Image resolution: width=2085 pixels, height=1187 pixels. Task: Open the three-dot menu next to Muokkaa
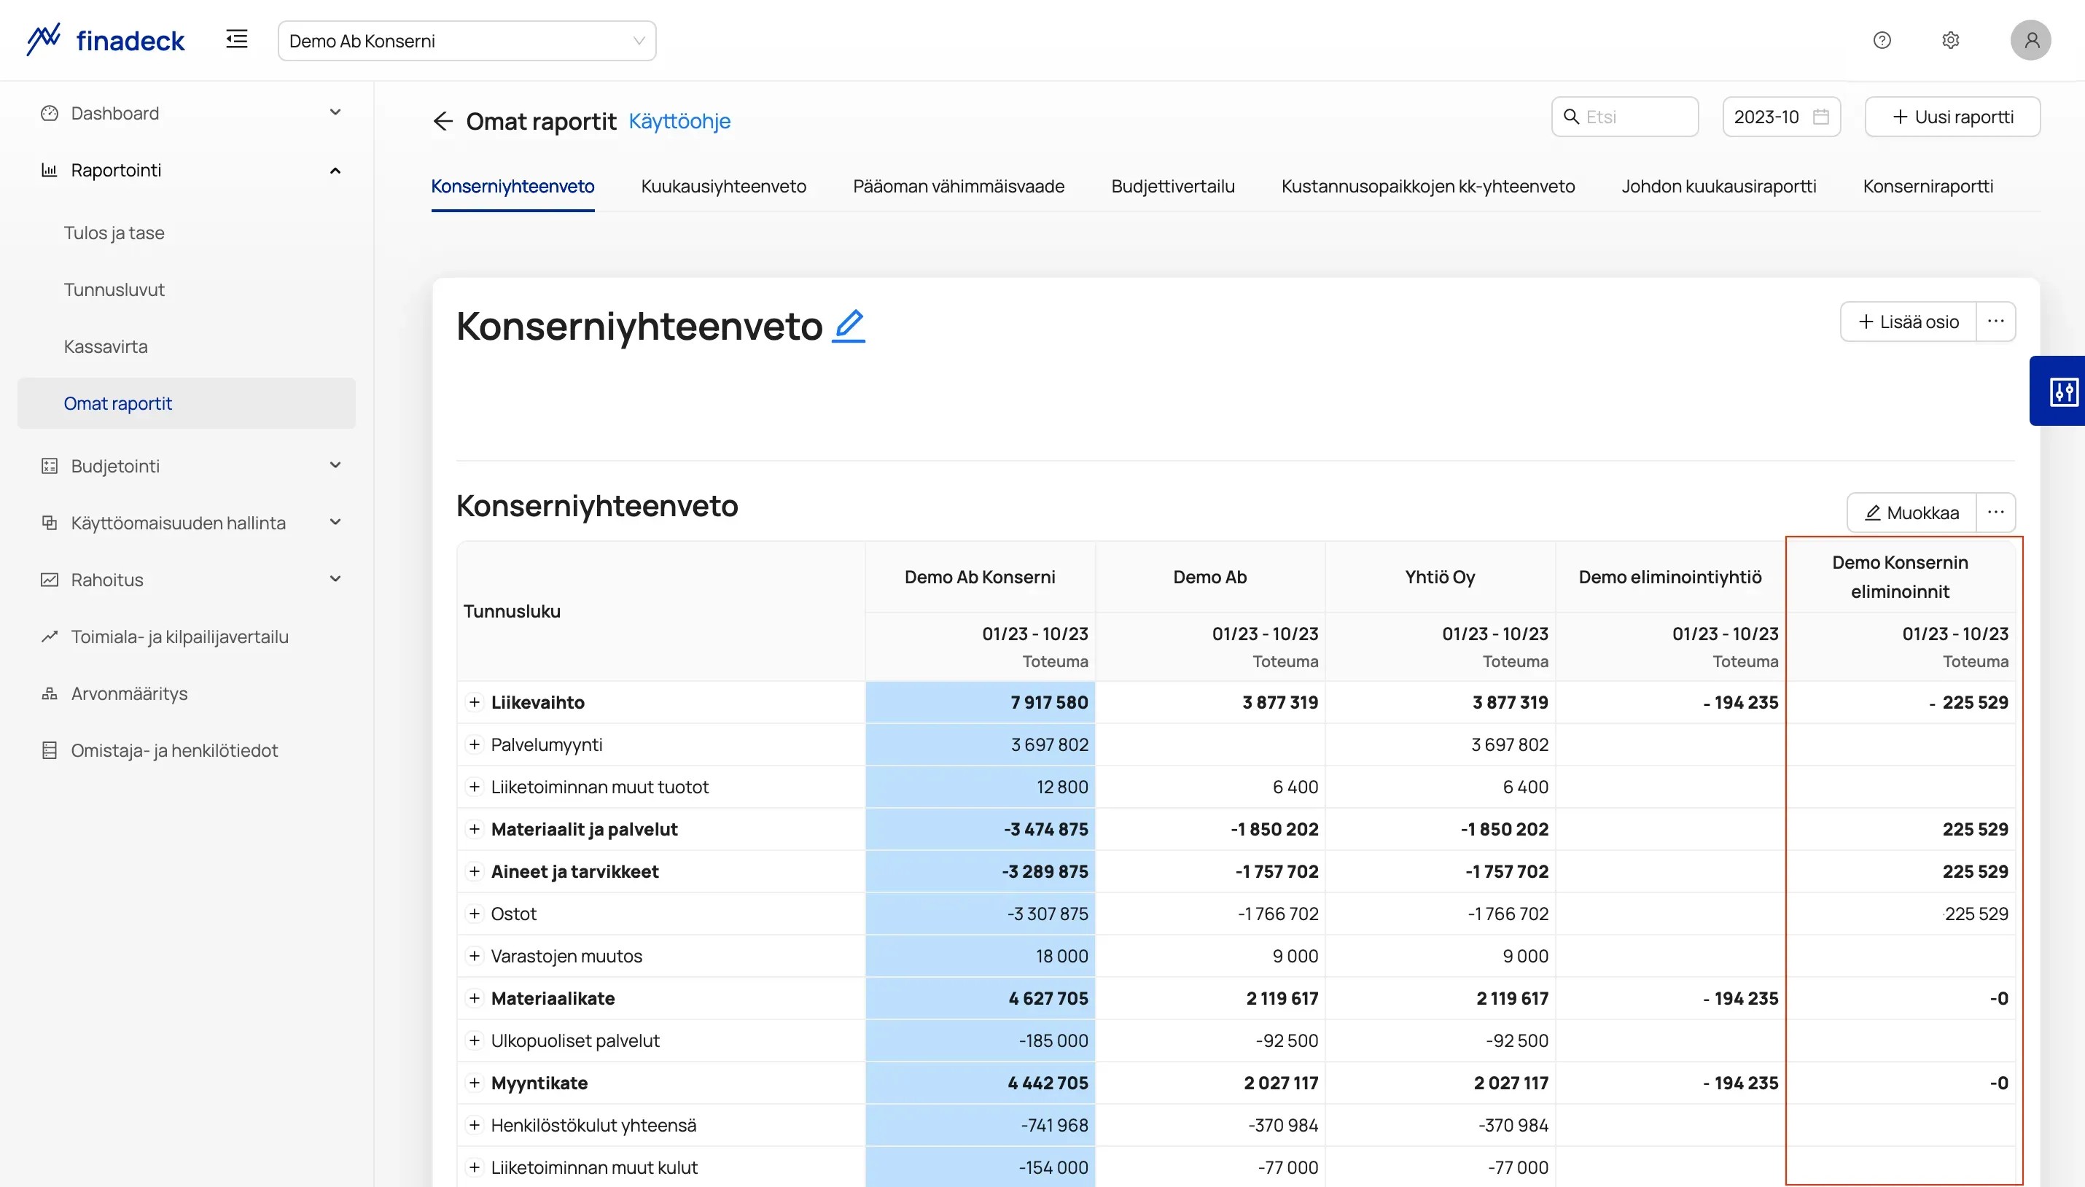(1995, 512)
